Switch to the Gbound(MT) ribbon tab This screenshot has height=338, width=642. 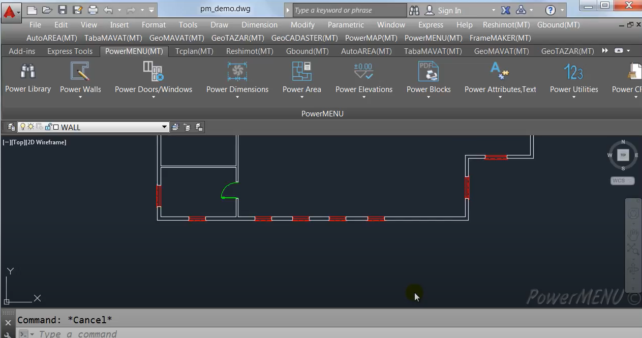[307, 51]
